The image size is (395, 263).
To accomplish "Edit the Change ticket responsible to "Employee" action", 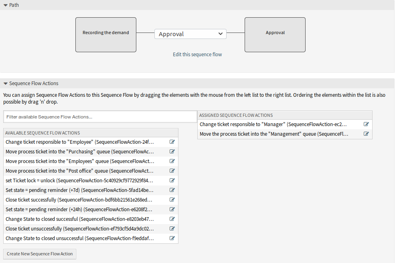I will [172, 142].
